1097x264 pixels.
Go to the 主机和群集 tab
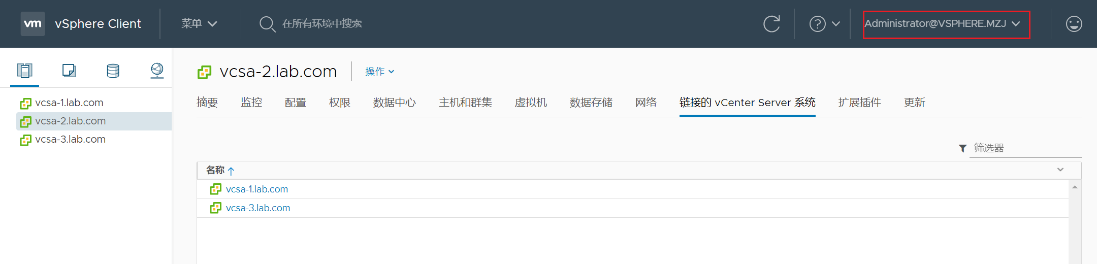466,103
